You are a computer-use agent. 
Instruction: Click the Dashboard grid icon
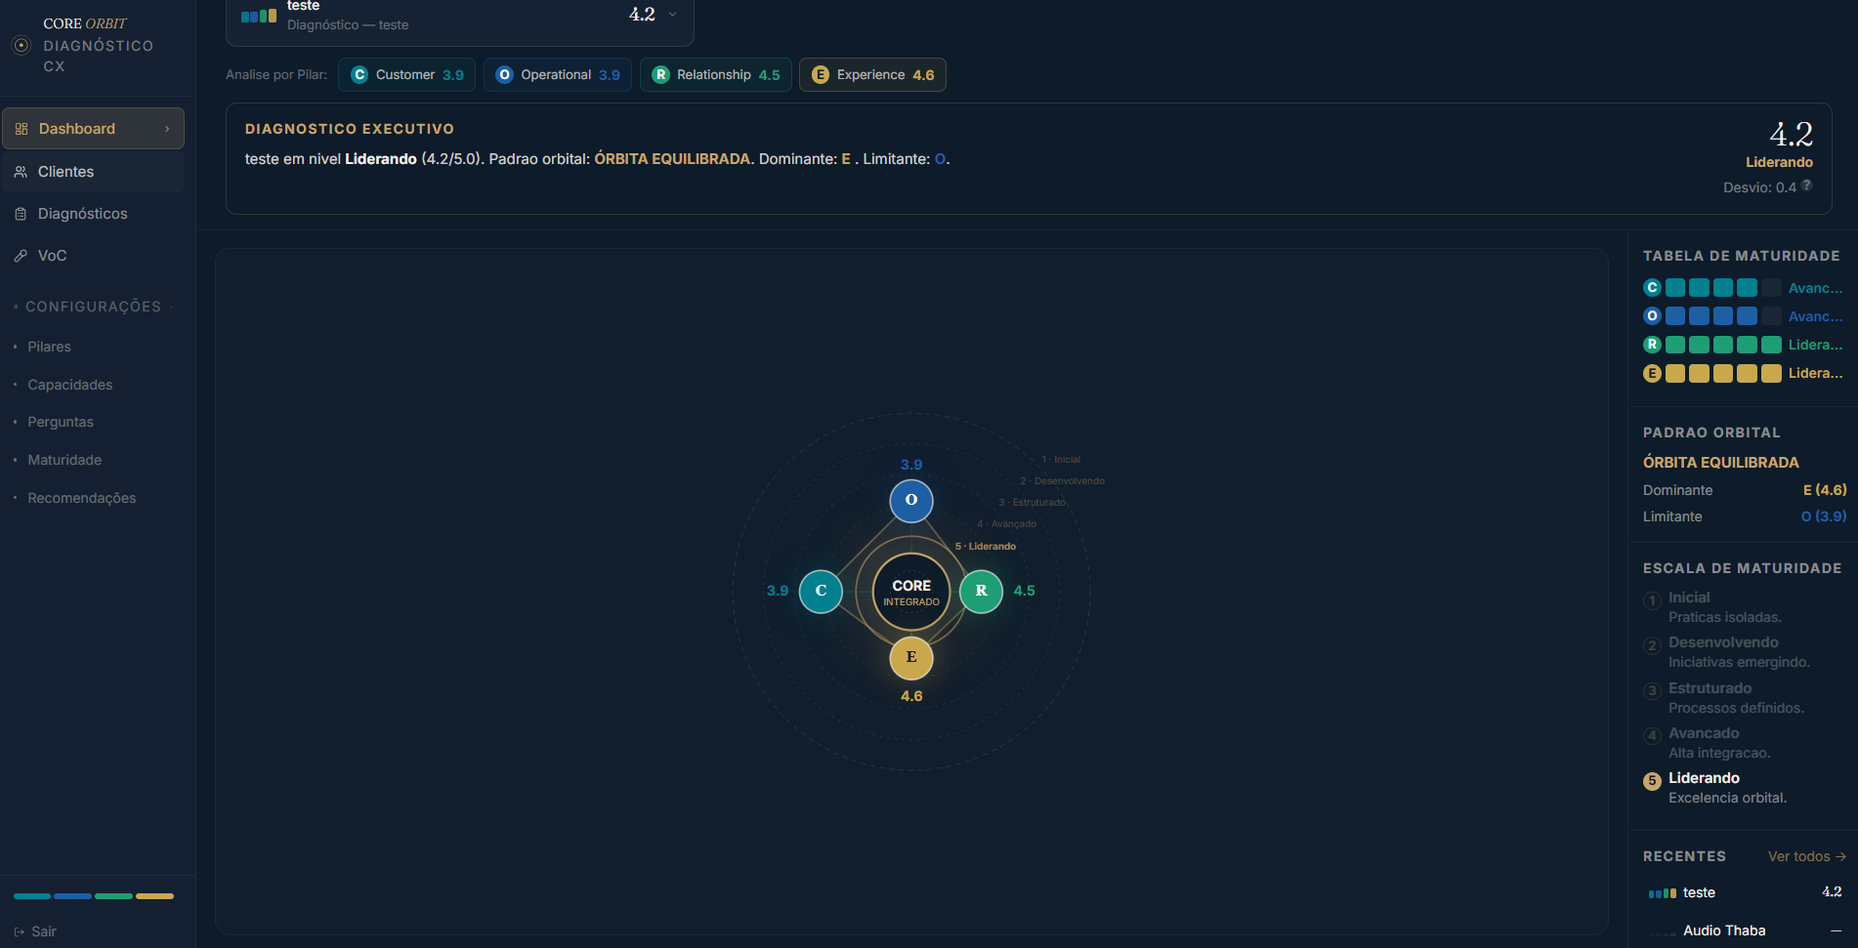click(21, 129)
